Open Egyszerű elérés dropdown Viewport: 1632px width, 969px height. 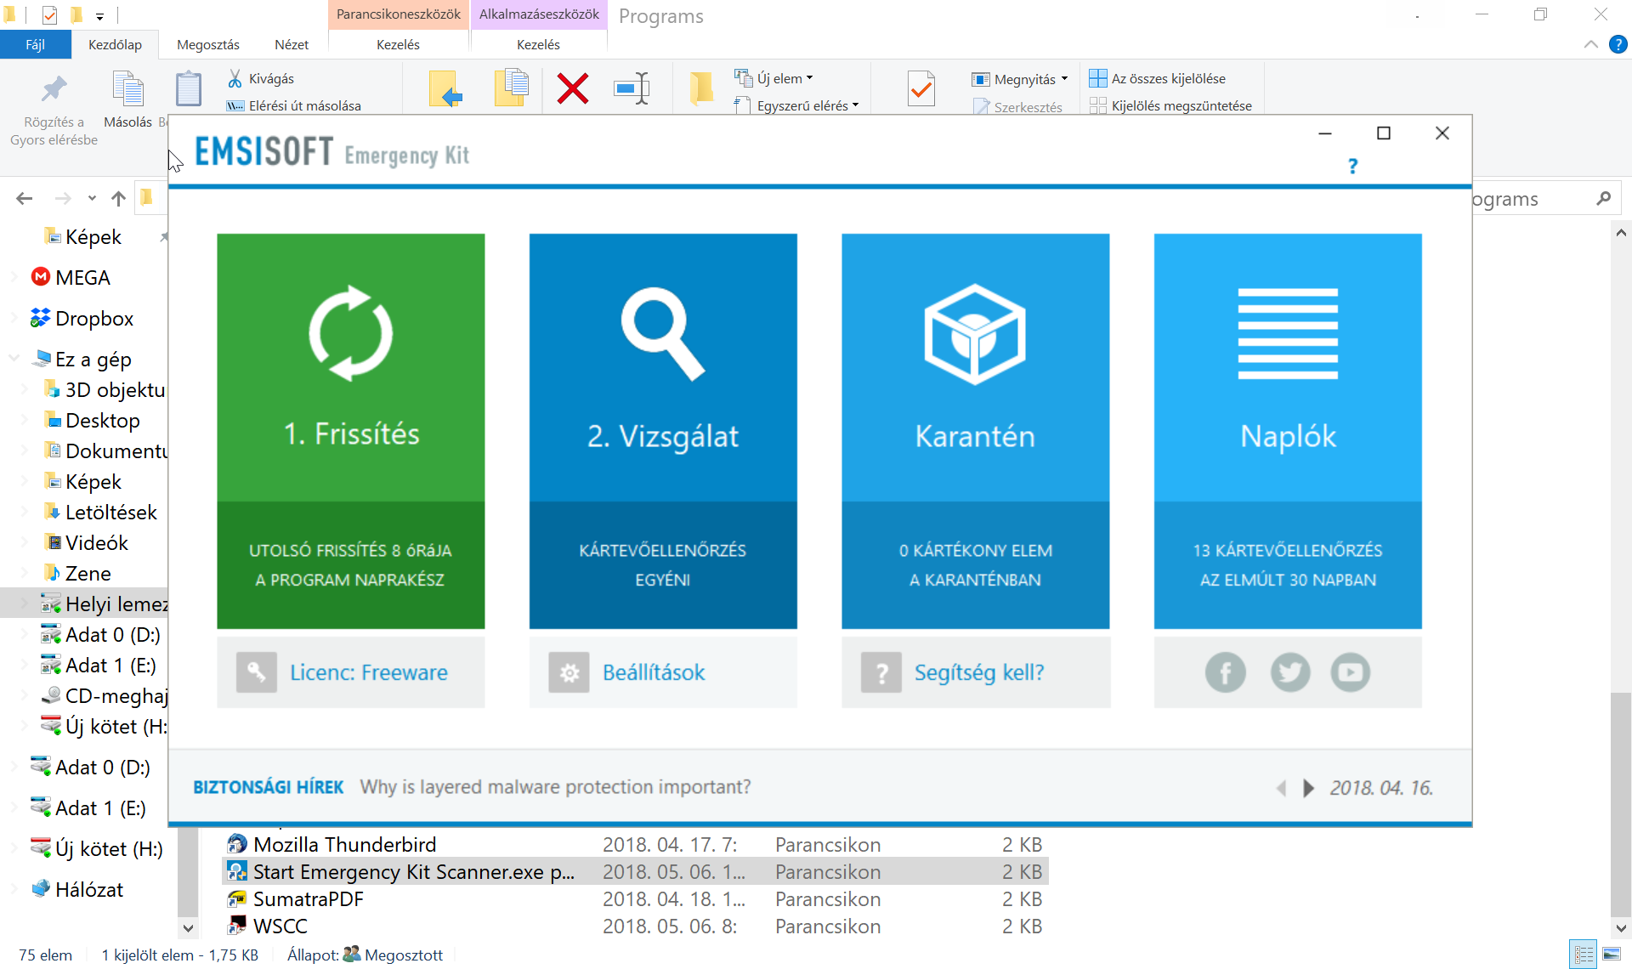(x=796, y=105)
